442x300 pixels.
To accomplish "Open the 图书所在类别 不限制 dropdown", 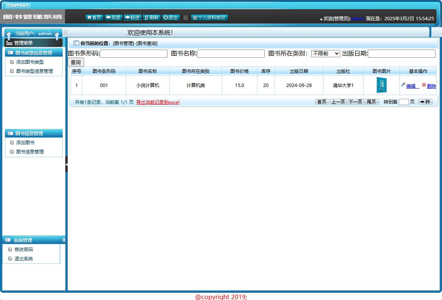I will point(326,53).
